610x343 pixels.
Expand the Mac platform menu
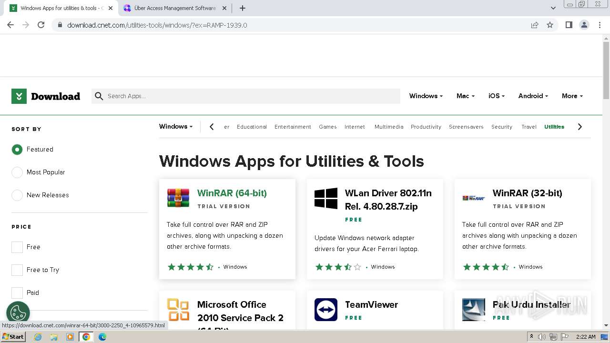coord(465,96)
